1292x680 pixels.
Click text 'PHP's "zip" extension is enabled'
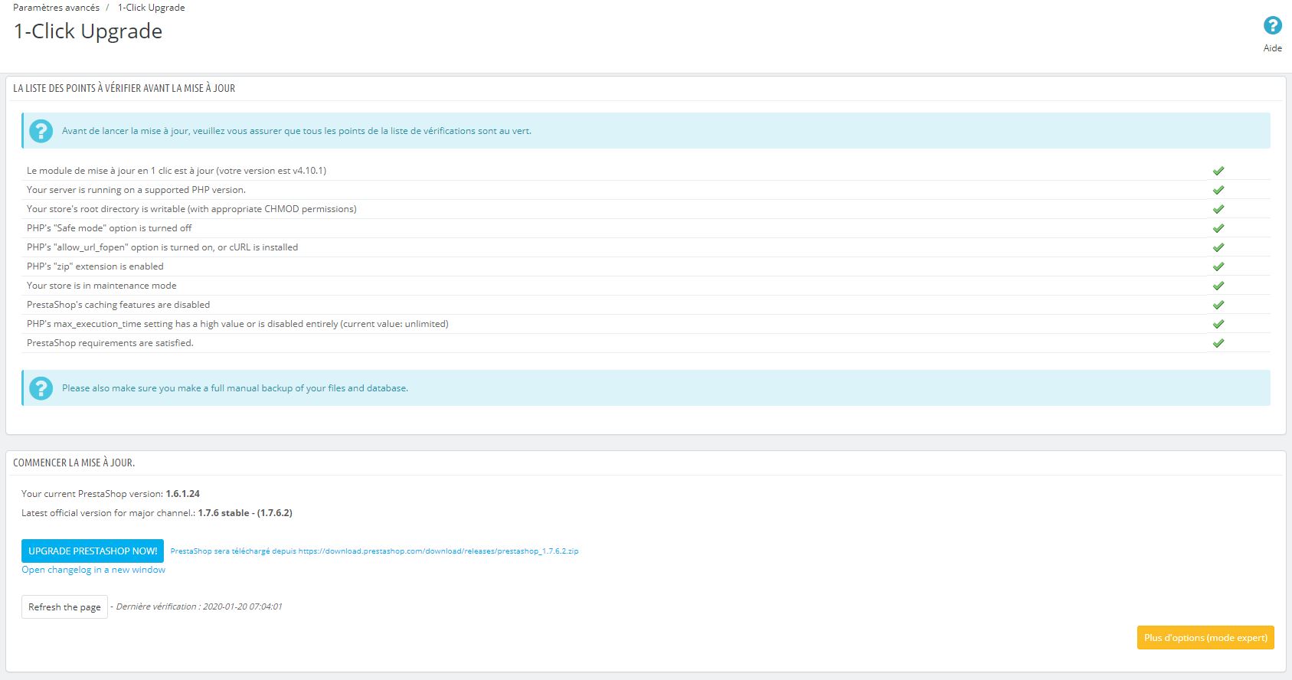click(x=95, y=266)
